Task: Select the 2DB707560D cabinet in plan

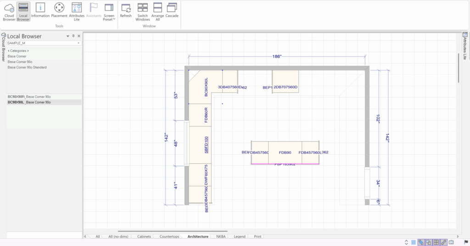Action: (285, 82)
